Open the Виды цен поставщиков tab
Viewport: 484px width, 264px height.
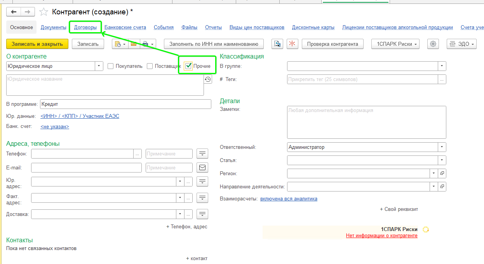click(257, 28)
